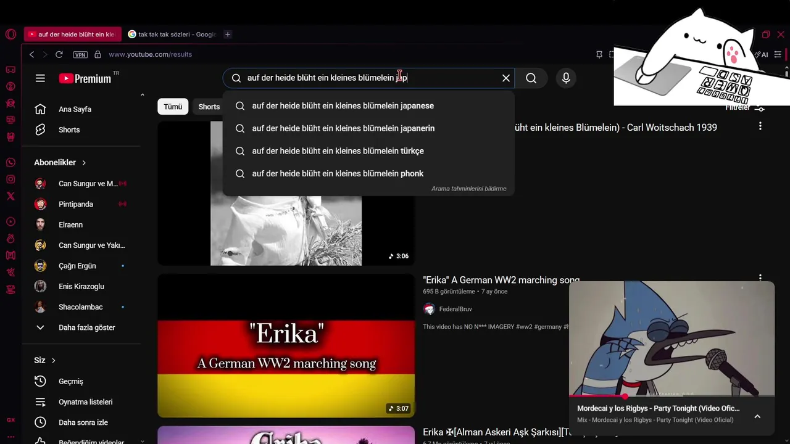Image resolution: width=790 pixels, height=444 pixels.
Task: Choose the 'blümelein japanerin' search suggestion
Action: point(368,128)
